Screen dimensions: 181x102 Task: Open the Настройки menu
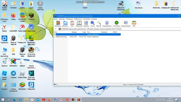tap(87, 19)
